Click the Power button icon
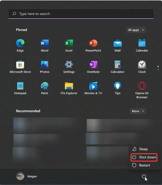This screenshot has width=162, height=185. (144, 176)
